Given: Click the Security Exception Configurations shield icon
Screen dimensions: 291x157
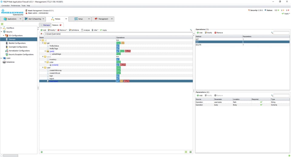Looking at the screenshot, I should tap(7, 54).
